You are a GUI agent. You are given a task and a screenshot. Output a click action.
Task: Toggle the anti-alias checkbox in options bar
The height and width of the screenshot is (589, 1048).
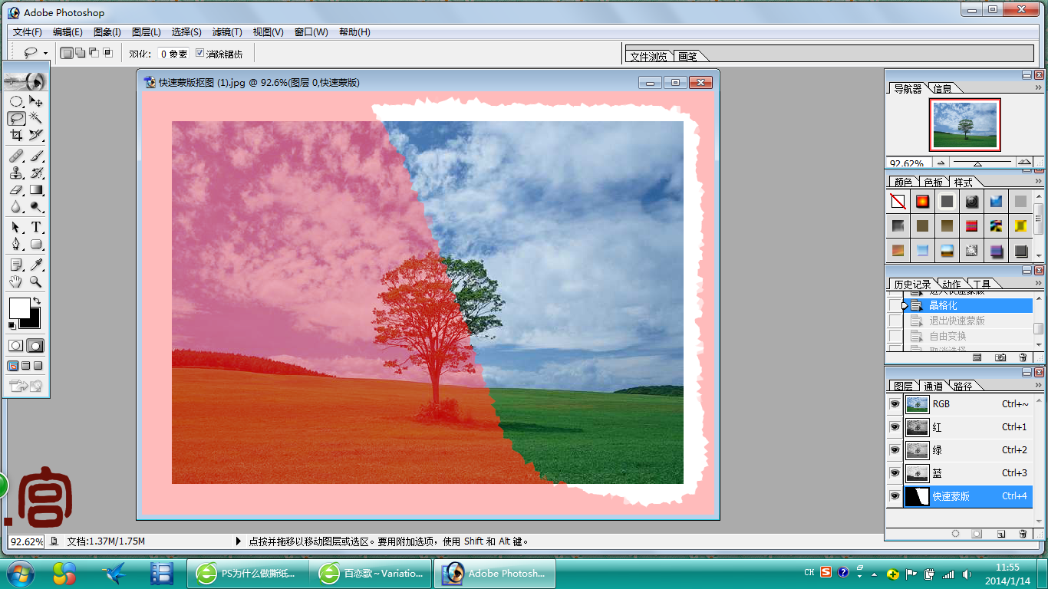(200, 53)
